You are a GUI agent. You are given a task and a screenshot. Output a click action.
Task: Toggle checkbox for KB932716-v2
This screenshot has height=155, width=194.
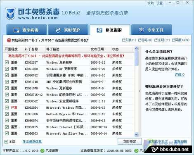(7, 95)
